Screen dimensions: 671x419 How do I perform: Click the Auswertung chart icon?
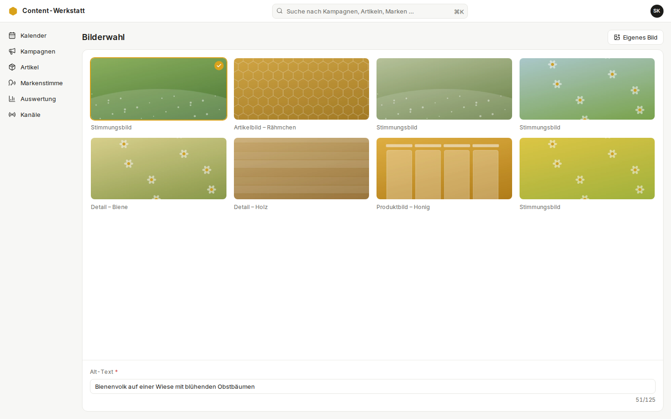pos(12,99)
